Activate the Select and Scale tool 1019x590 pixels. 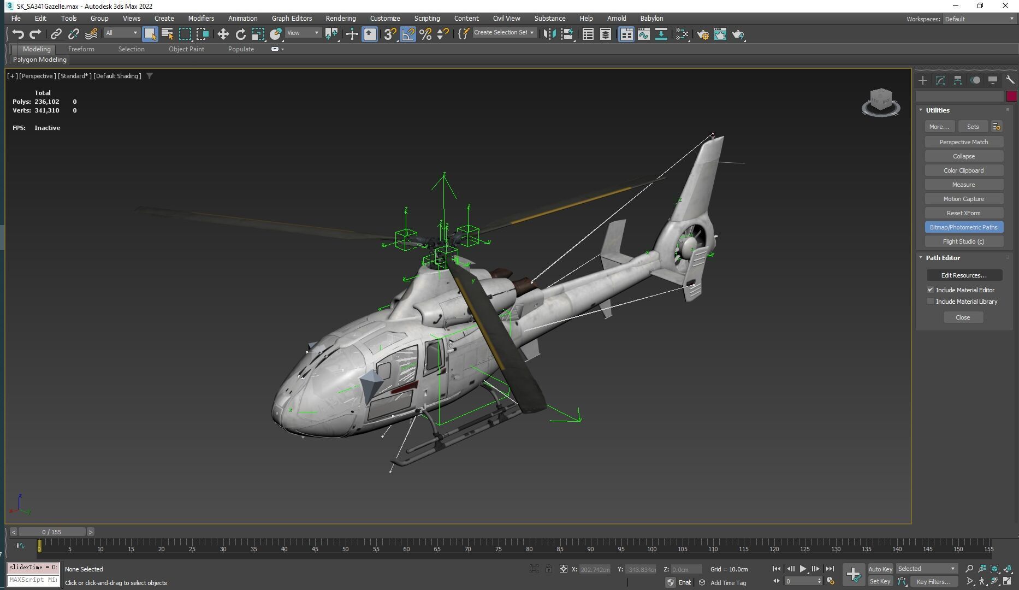(x=258, y=34)
